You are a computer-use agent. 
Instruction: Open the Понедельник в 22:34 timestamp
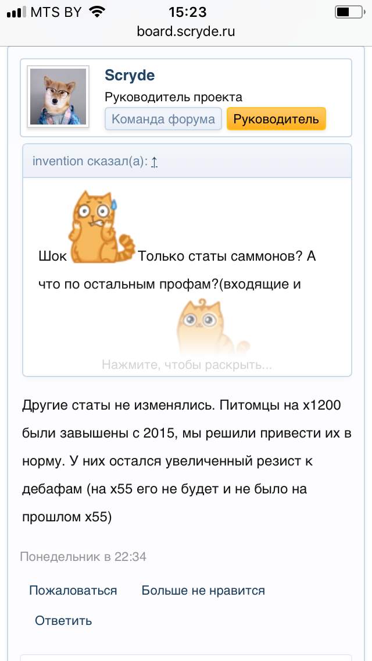pos(83,557)
